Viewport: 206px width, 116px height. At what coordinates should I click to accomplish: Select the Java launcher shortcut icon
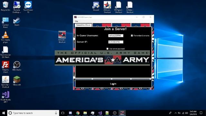pos(5,82)
